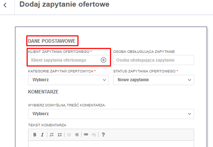Insert a link using chain icon
Viewport: 213px width, 147px height.
click(86, 135)
